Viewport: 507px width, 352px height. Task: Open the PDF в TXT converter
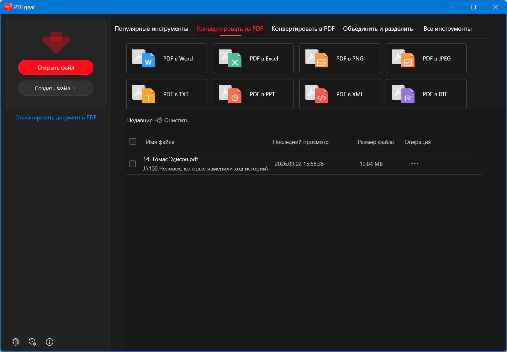[166, 94]
